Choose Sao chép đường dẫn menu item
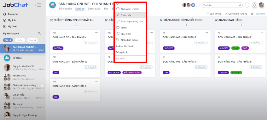Image resolution: width=267 pixels, height=120 pixels. [130, 21]
